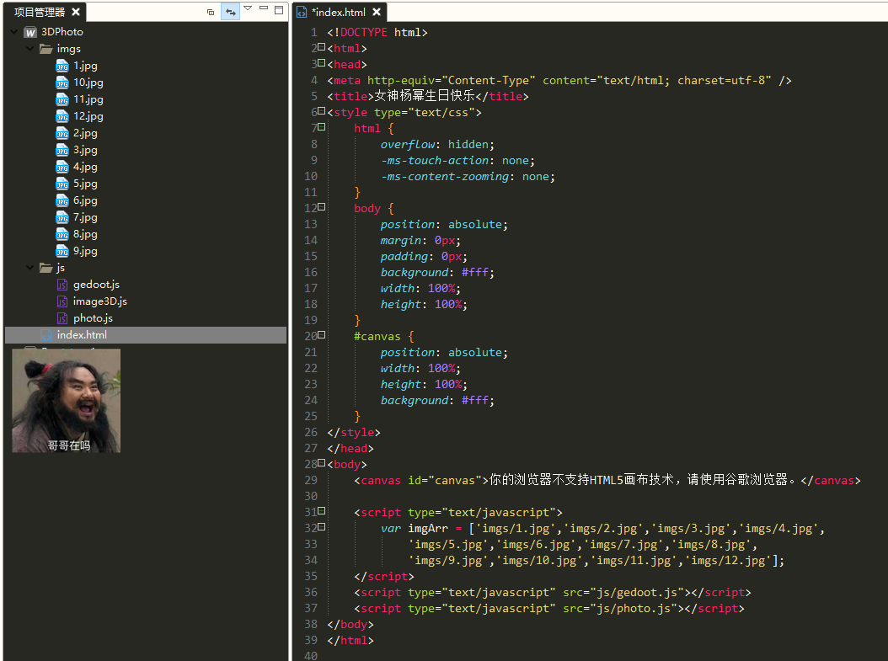Click the imgs folder icon
This screenshot has width=888, height=661.
pyautogui.click(x=46, y=49)
